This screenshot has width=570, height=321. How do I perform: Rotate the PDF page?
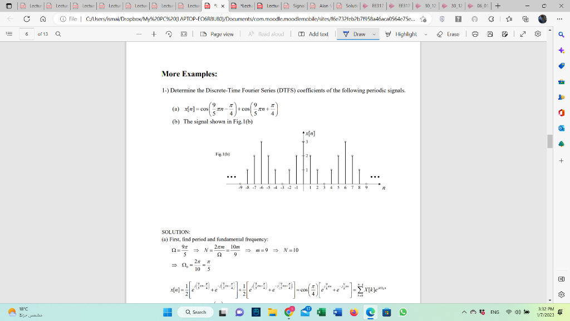click(x=169, y=34)
